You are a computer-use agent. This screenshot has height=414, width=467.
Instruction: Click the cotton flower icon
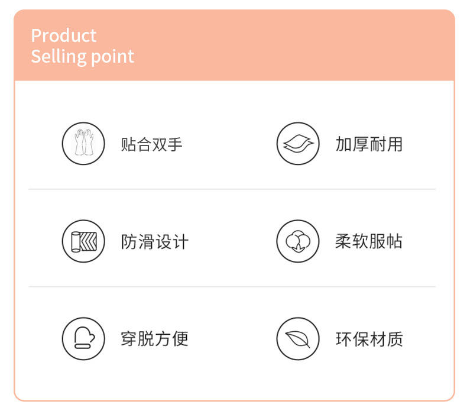click(298, 241)
